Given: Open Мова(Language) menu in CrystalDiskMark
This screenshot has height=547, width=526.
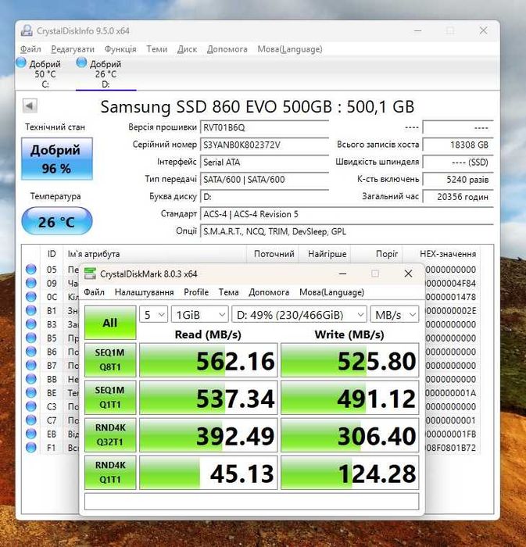Looking at the screenshot, I should (x=331, y=292).
